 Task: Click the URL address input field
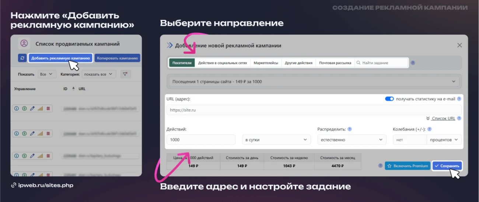(x=314, y=110)
